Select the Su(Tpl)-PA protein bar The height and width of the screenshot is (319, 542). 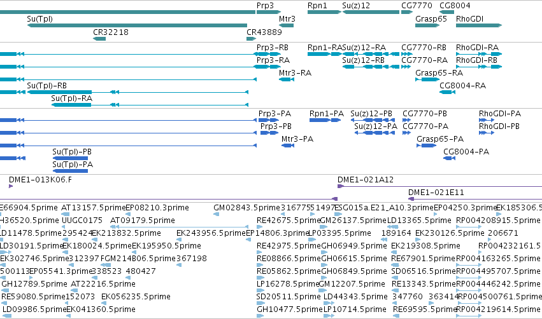(x=70, y=171)
